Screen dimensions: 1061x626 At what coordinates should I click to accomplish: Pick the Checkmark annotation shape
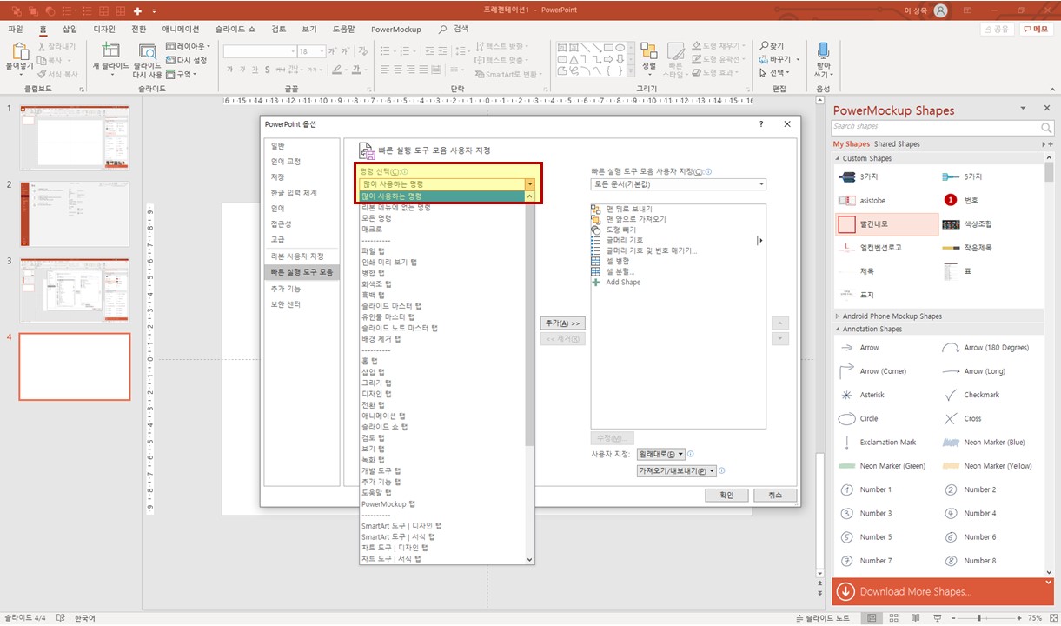[x=991, y=395]
